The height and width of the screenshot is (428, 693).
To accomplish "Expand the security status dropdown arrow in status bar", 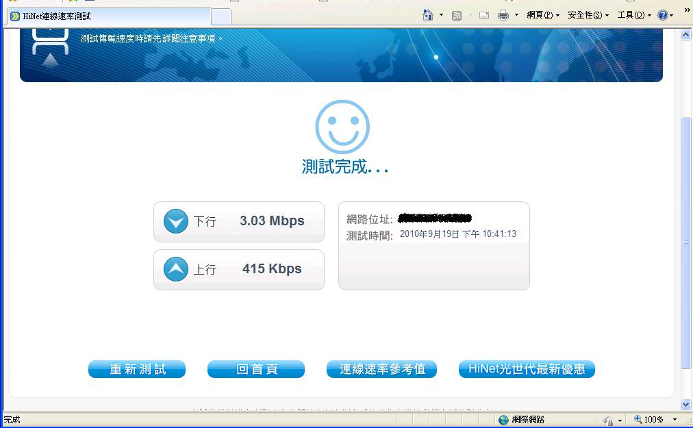I will coord(620,420).
